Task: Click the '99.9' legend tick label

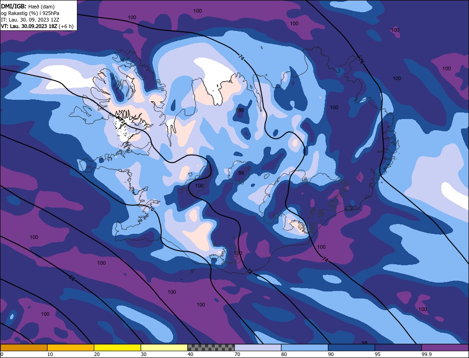Action: click(425, 354)
